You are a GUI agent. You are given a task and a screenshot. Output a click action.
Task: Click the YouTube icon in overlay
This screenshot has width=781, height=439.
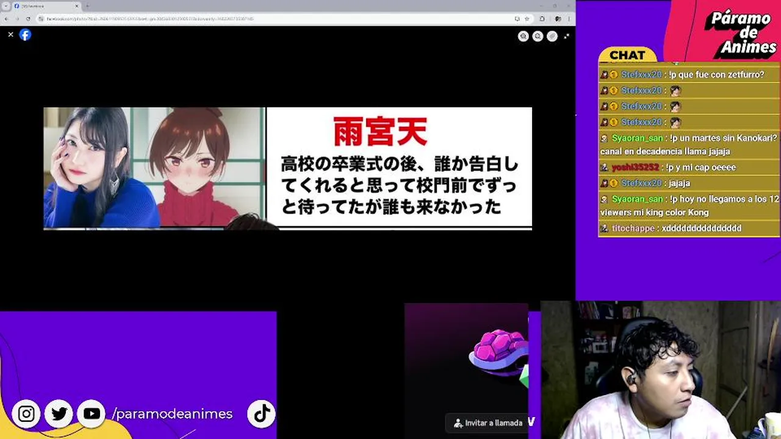92,414
